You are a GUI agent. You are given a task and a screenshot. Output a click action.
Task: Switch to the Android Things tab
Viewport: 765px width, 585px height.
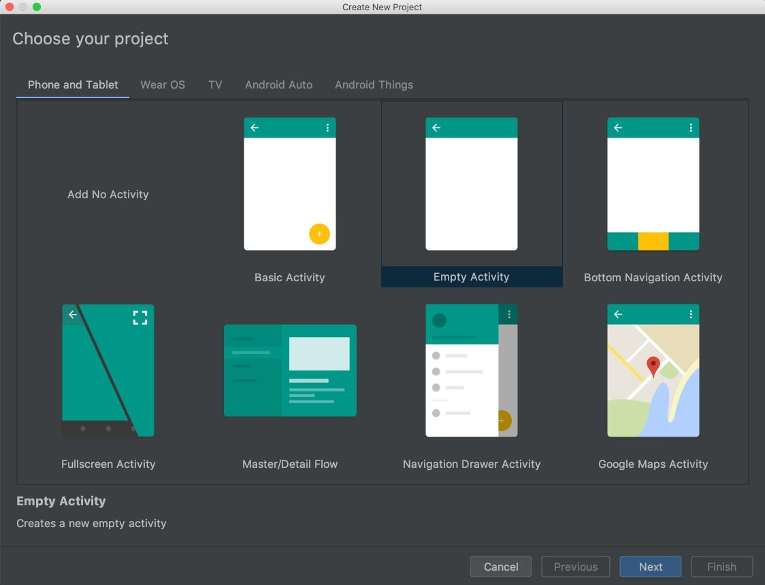pyautogui.click(x=374, y=85)
